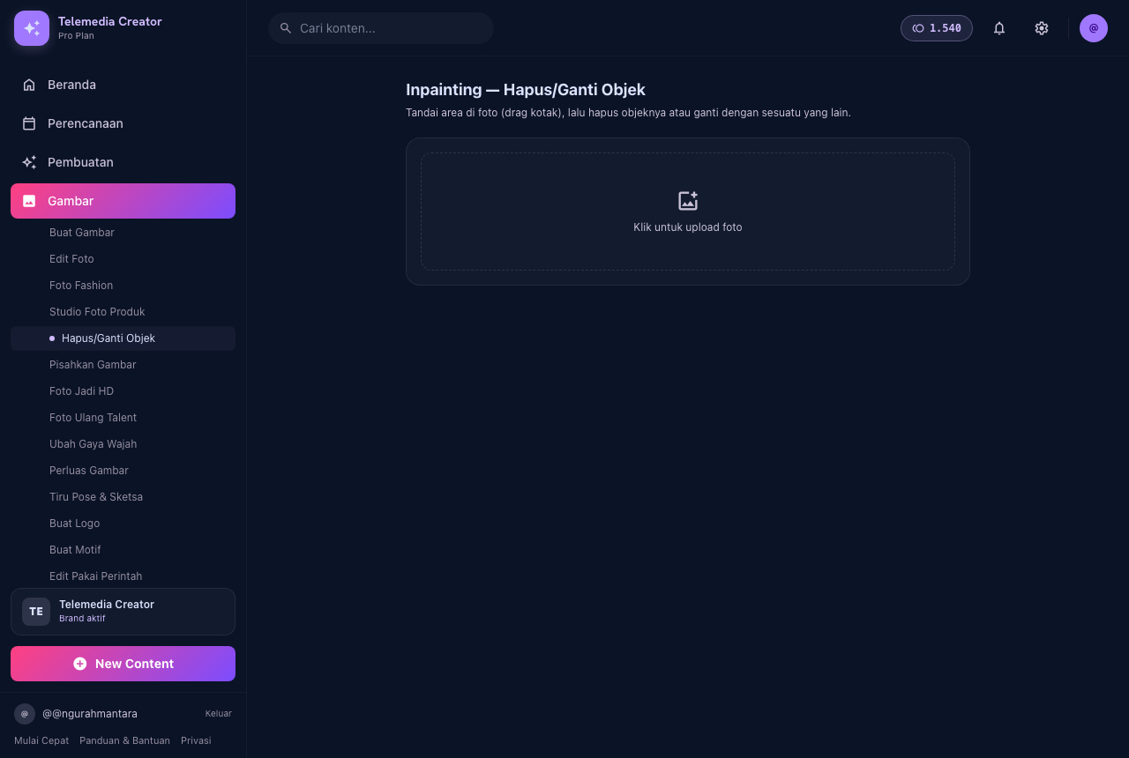Click the 1.540 credits badge

(x=937, y=28)
